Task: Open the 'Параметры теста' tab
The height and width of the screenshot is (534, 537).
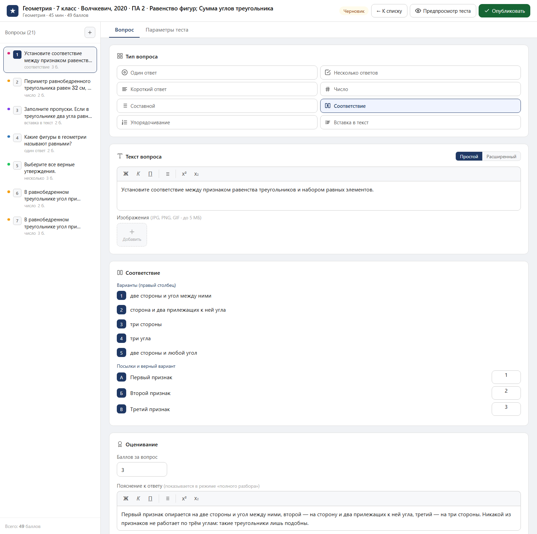Action: tap(167, 30)
